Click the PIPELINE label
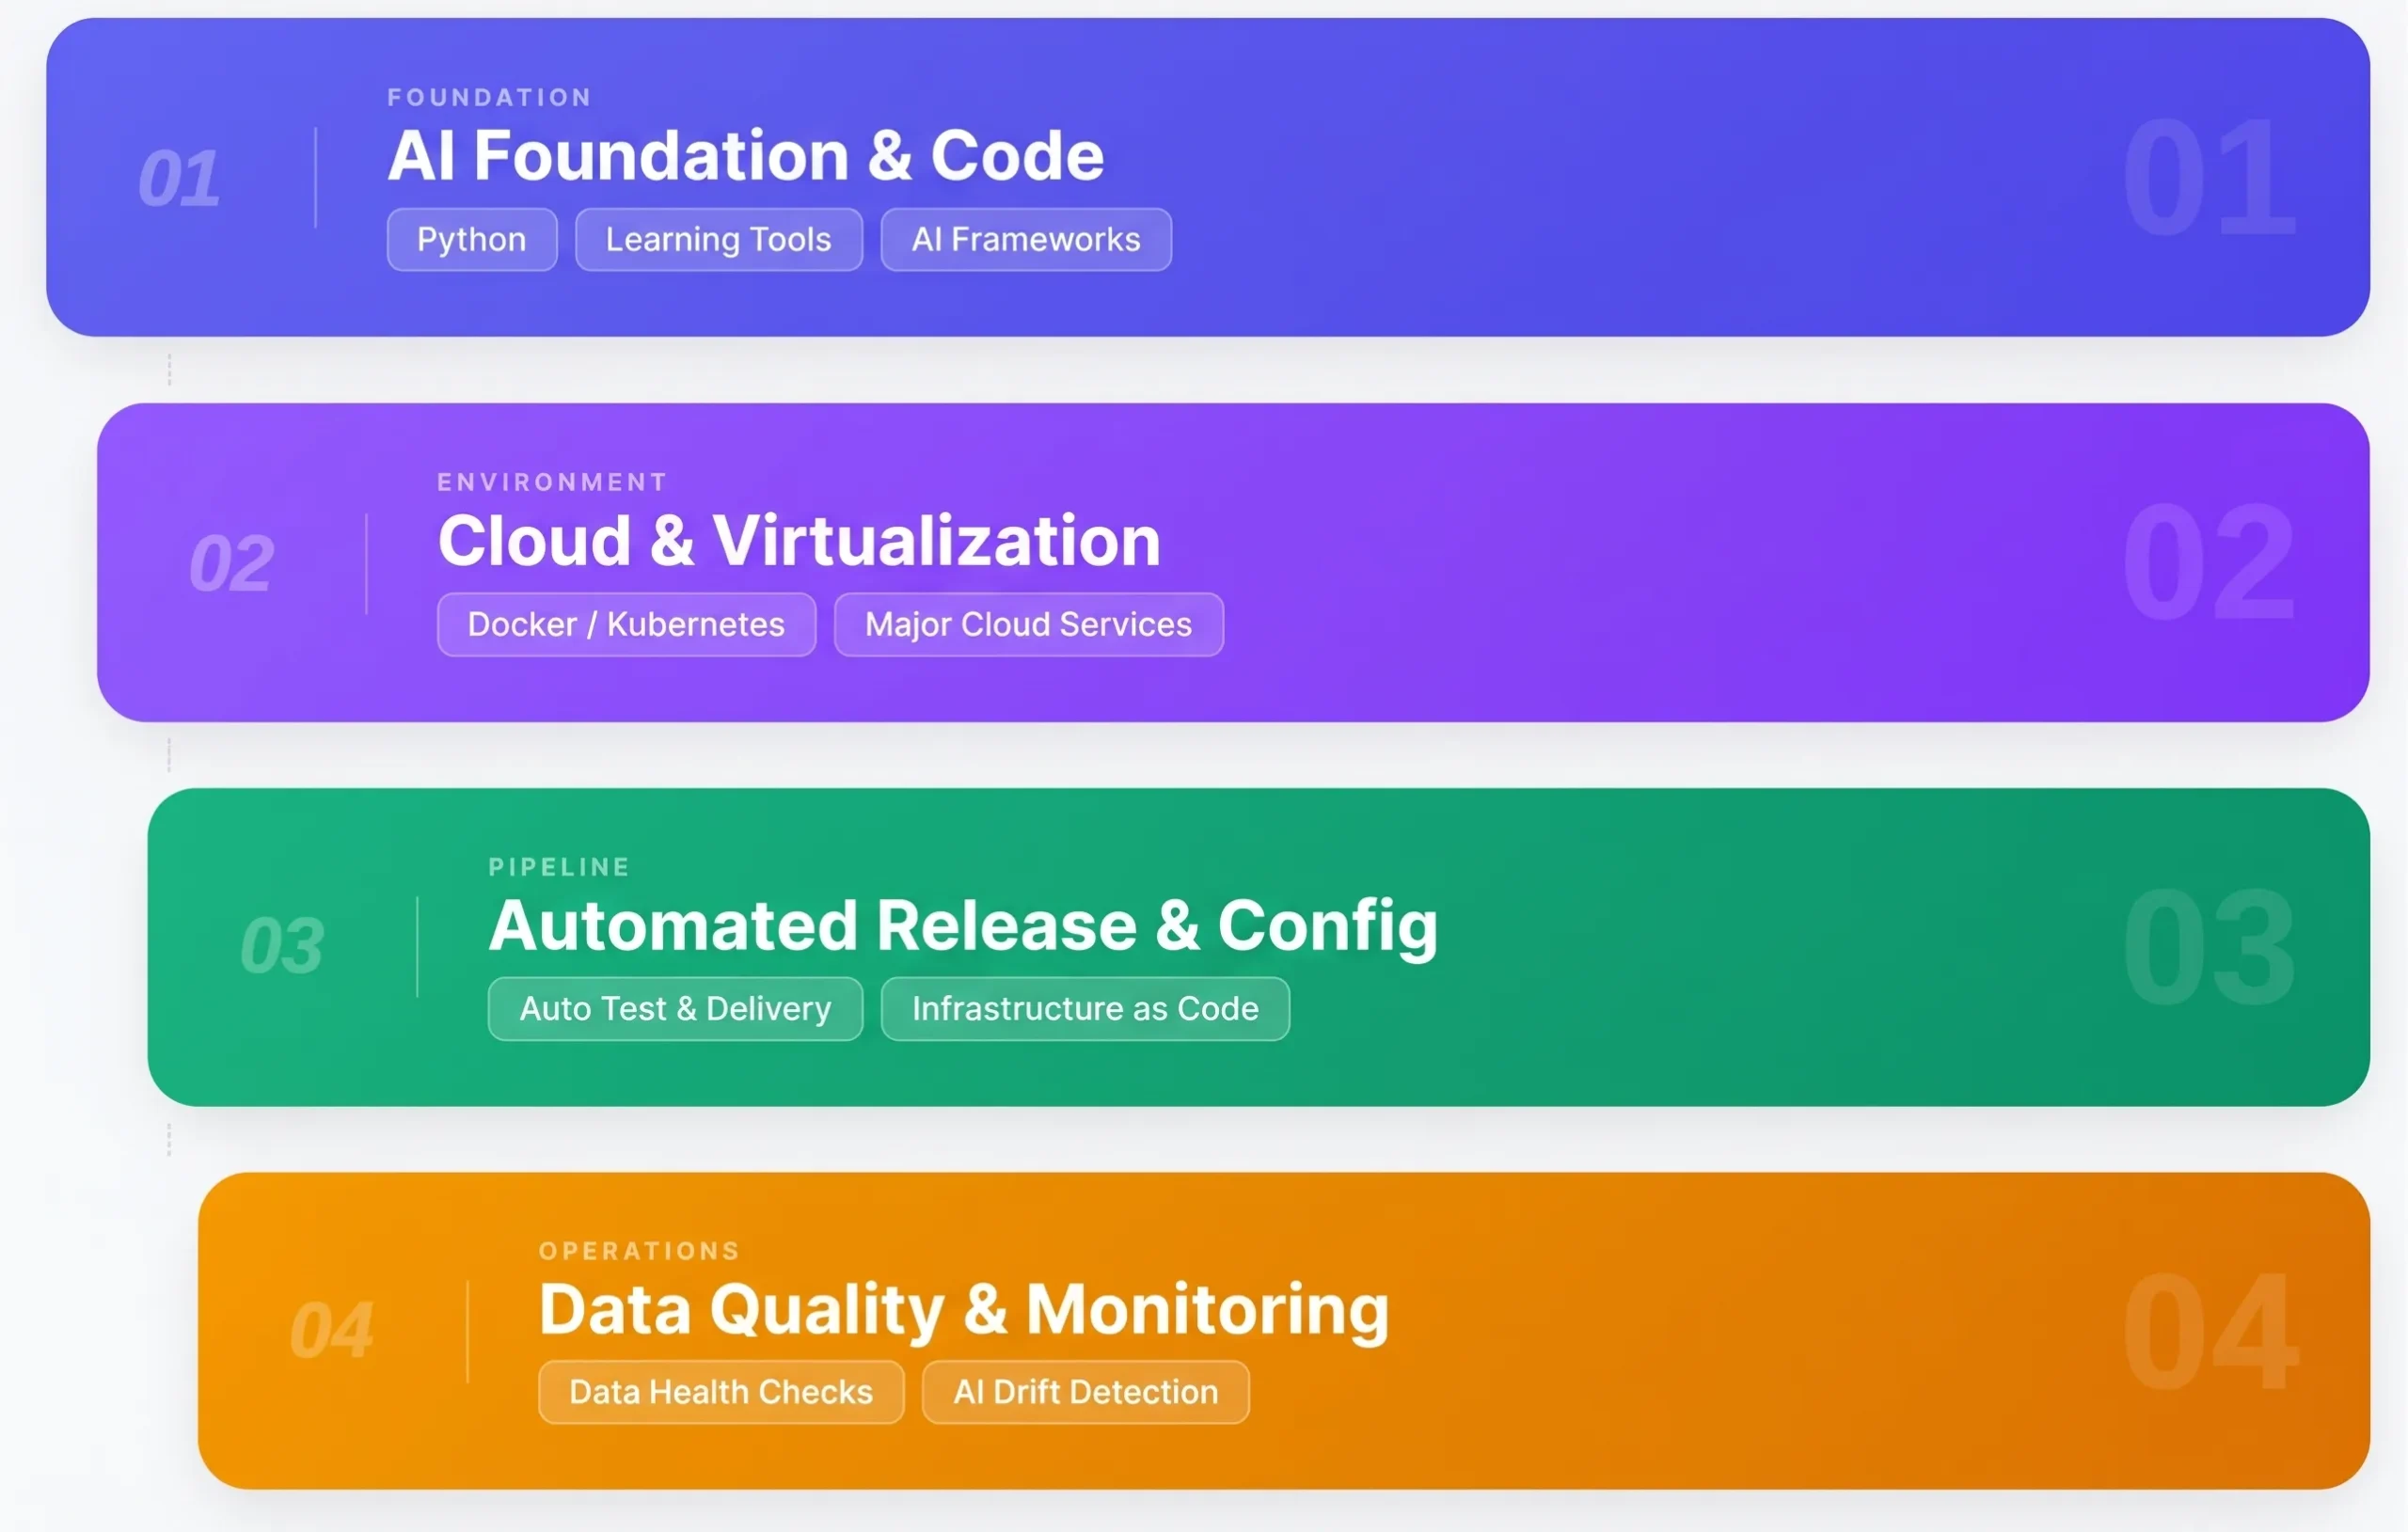Image resolution: width=2408 pixels, height=1532 pixels. [x=559, y=867]
